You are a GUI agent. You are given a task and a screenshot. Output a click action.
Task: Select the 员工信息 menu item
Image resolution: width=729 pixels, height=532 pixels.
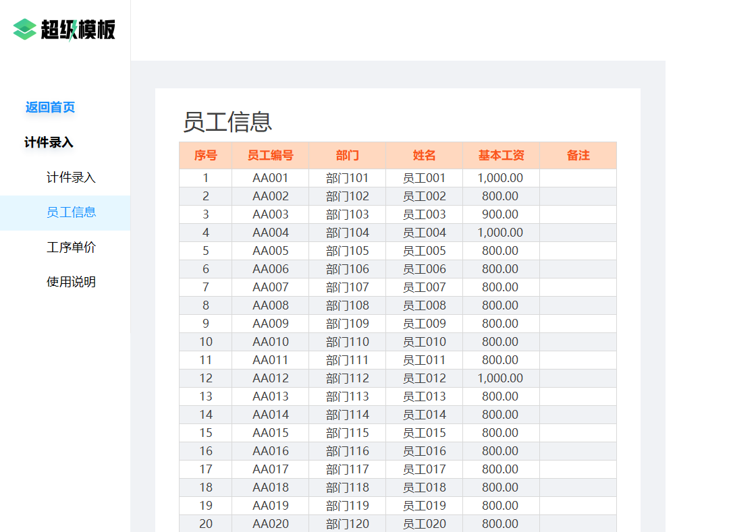tap(71, 212)
